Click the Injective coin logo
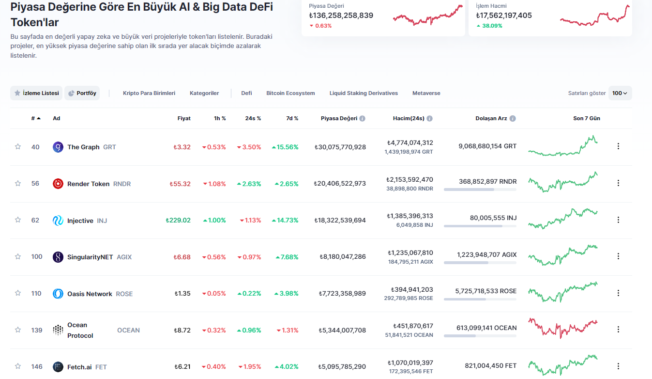 (58, 221)
